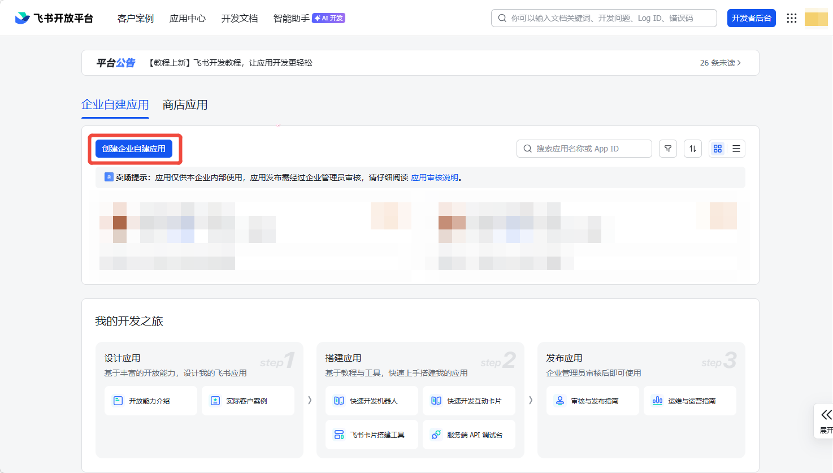Switch to list view layout

pos(736,149)
